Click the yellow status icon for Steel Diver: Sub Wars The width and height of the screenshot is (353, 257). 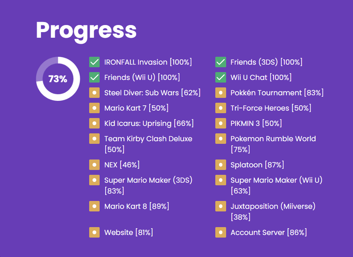[x=94, y=93]
